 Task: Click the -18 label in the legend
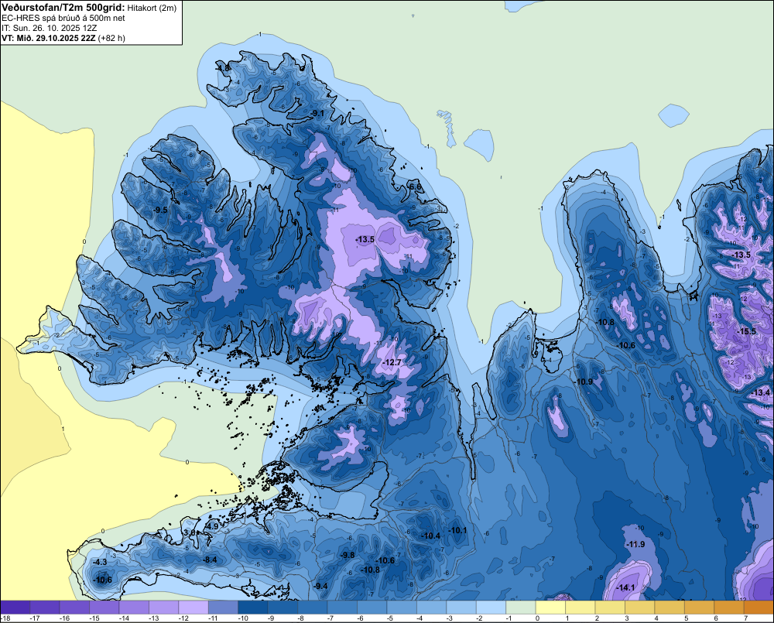[6, 618]
